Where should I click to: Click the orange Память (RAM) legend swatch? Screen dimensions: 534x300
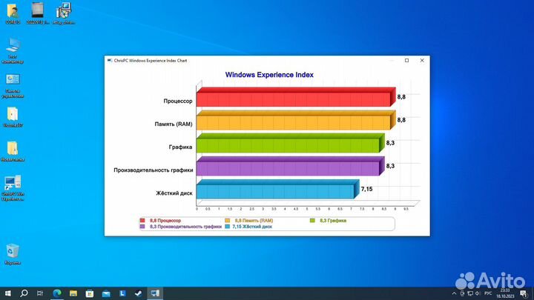(x=227, y=221)
